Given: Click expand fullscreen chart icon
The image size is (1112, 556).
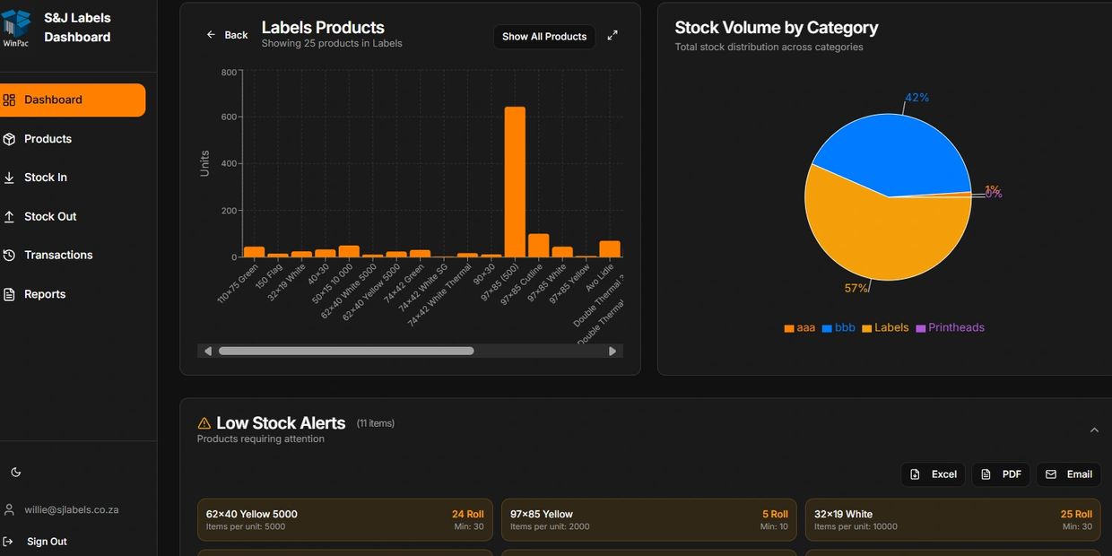Looking at the screenshot, I should click(x=612, y=36).
